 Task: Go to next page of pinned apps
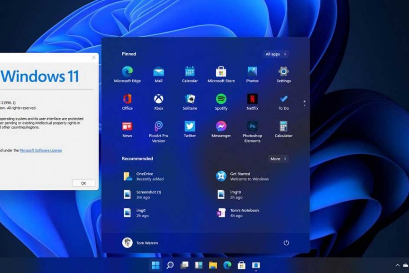(x=304, y=105)
